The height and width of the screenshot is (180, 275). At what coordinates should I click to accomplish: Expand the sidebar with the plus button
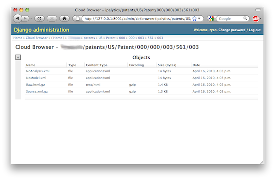[18, 57]
